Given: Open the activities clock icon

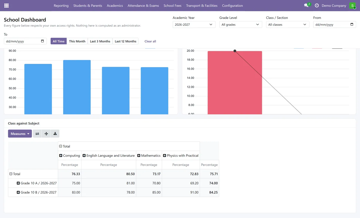Looking at the screenshot, I should point(317,6).
